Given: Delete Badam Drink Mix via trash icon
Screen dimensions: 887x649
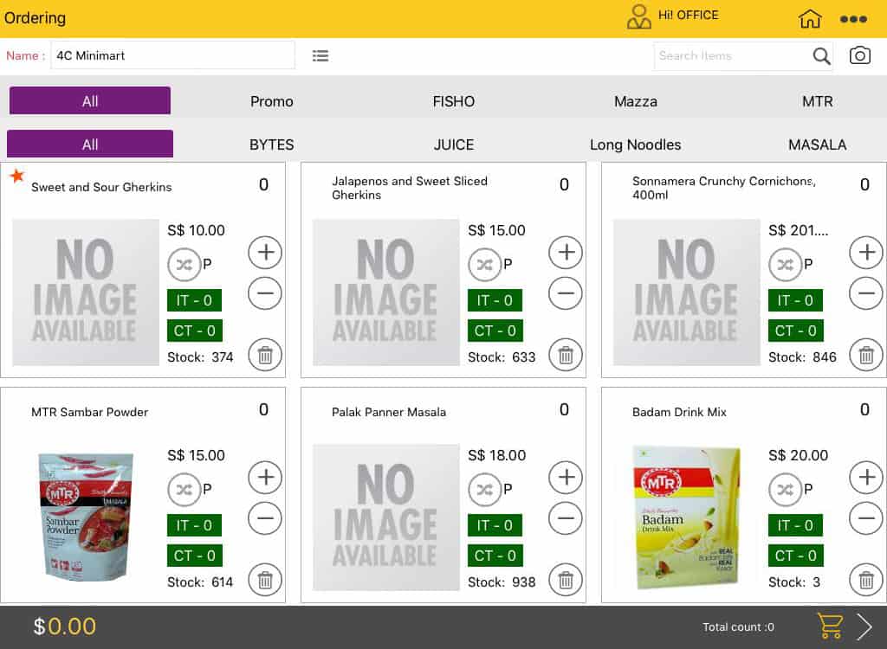Looking at the screenshot, I should pyautogui.click(x=866, y=580).
